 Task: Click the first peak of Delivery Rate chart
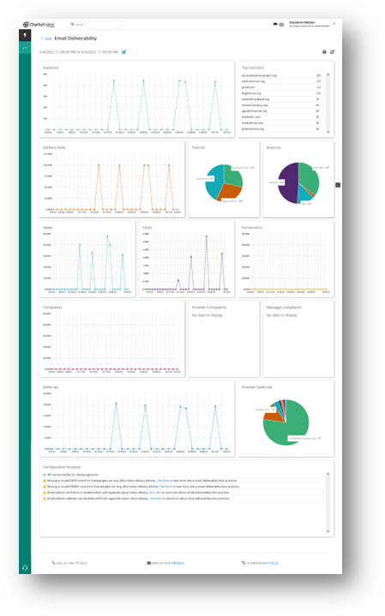(99, 165)
